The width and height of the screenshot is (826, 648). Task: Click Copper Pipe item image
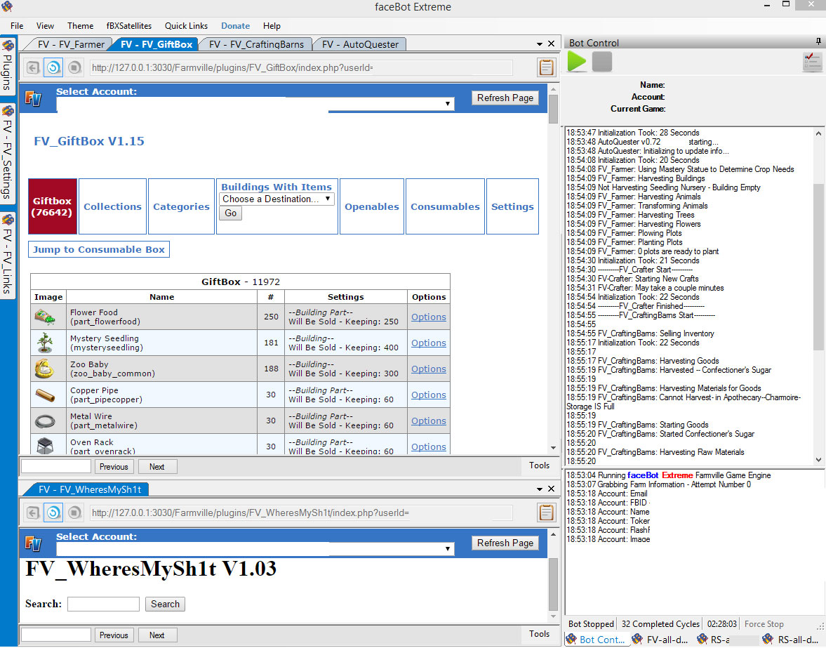pos(46,395)
